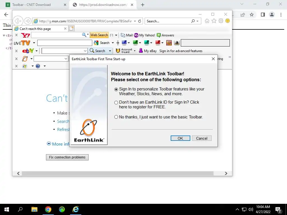Click the blue help question mark icon
The image size is (287, 215).
[38, 66]
